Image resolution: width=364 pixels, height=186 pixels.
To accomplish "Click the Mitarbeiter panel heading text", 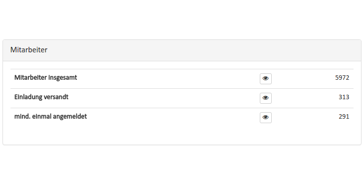I will (29, 50).
